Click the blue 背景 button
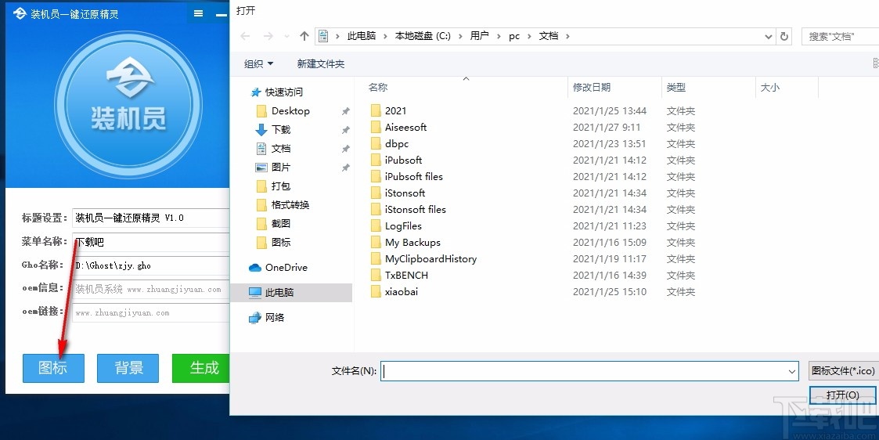 (x=128, y=368)
